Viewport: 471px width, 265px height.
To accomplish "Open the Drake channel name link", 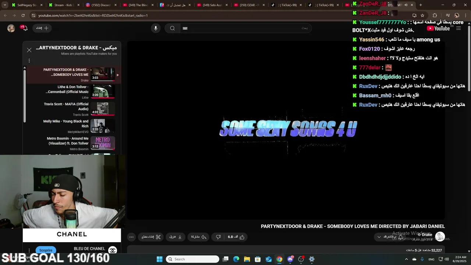I will pos(427,234).
